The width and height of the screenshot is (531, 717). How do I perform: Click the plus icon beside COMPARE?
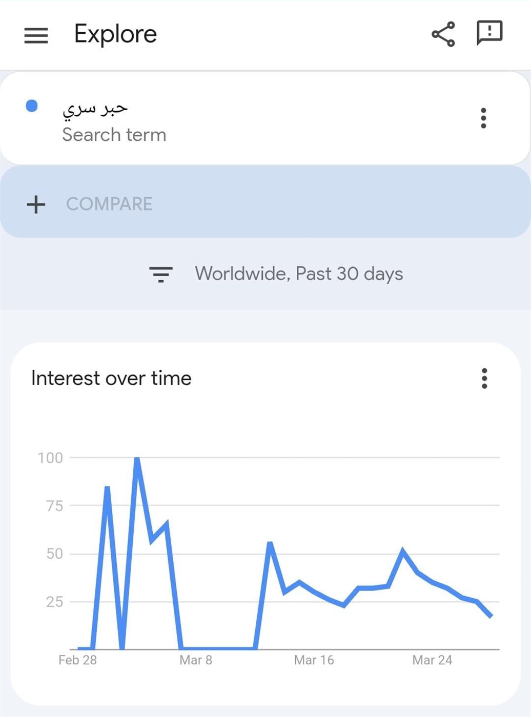coord(36,204)
